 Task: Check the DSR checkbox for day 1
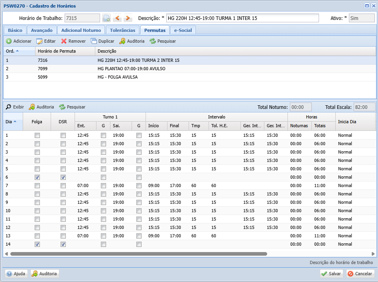pos(63,135)
